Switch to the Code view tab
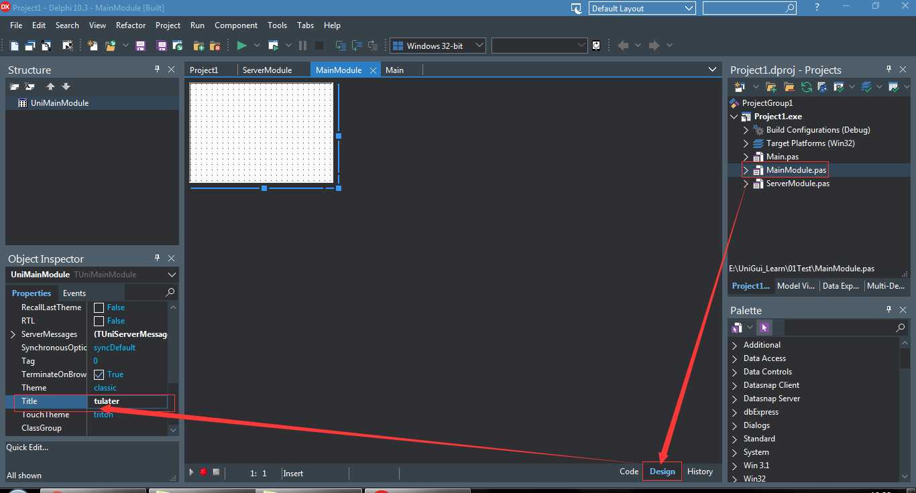916x493 pixels. pyautogui.click(x=629, y=472)
